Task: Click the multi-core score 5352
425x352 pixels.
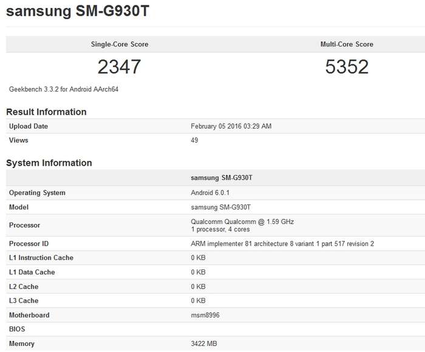Action: [x=347, y=67]
